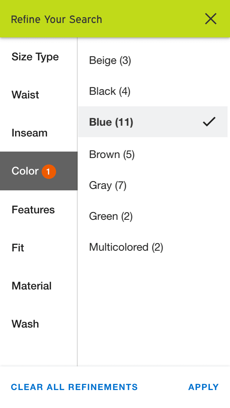The image size is (230, 408).
Task: Select the Green color option
Action: click(x=111, y=216)
